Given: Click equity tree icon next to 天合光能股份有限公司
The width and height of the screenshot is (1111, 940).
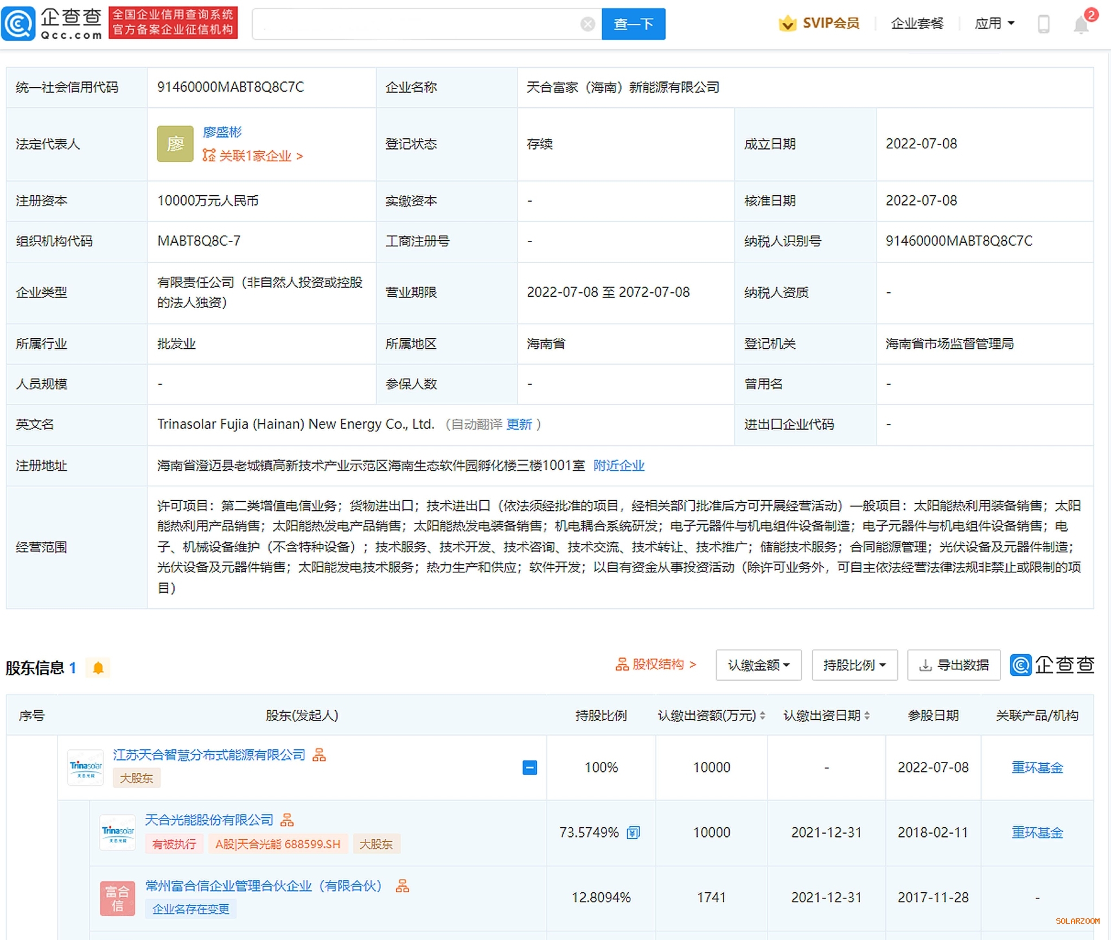Looking at the screenshot, I should pos(287,820).
